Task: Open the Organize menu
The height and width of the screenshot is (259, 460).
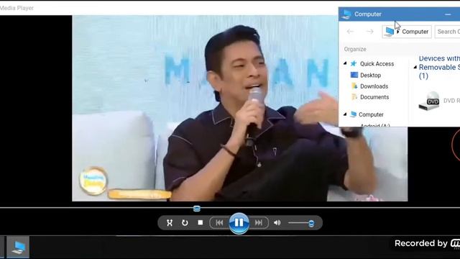Action: pyautogui.click(x=355, y=50)
